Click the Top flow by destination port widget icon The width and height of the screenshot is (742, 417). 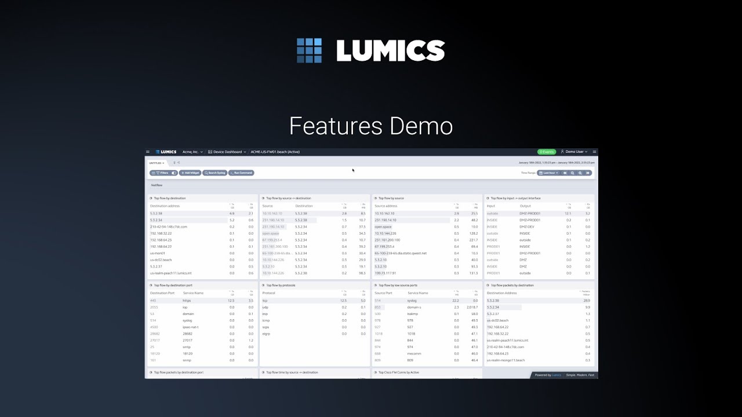(x=151, y=285)
